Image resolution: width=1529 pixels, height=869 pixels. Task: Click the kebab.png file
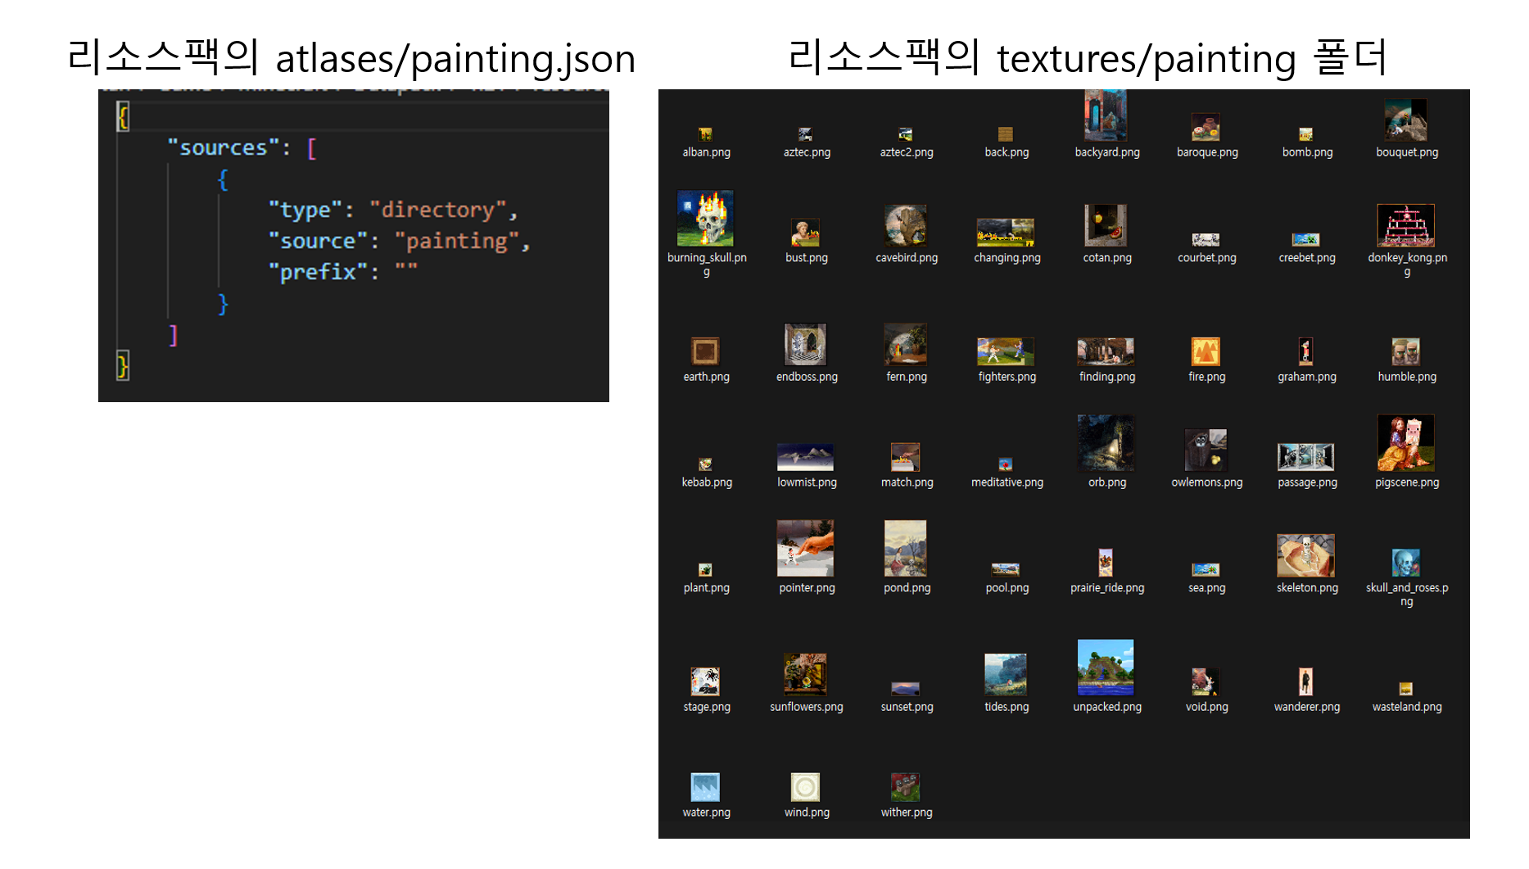click(x=705, y=464)
